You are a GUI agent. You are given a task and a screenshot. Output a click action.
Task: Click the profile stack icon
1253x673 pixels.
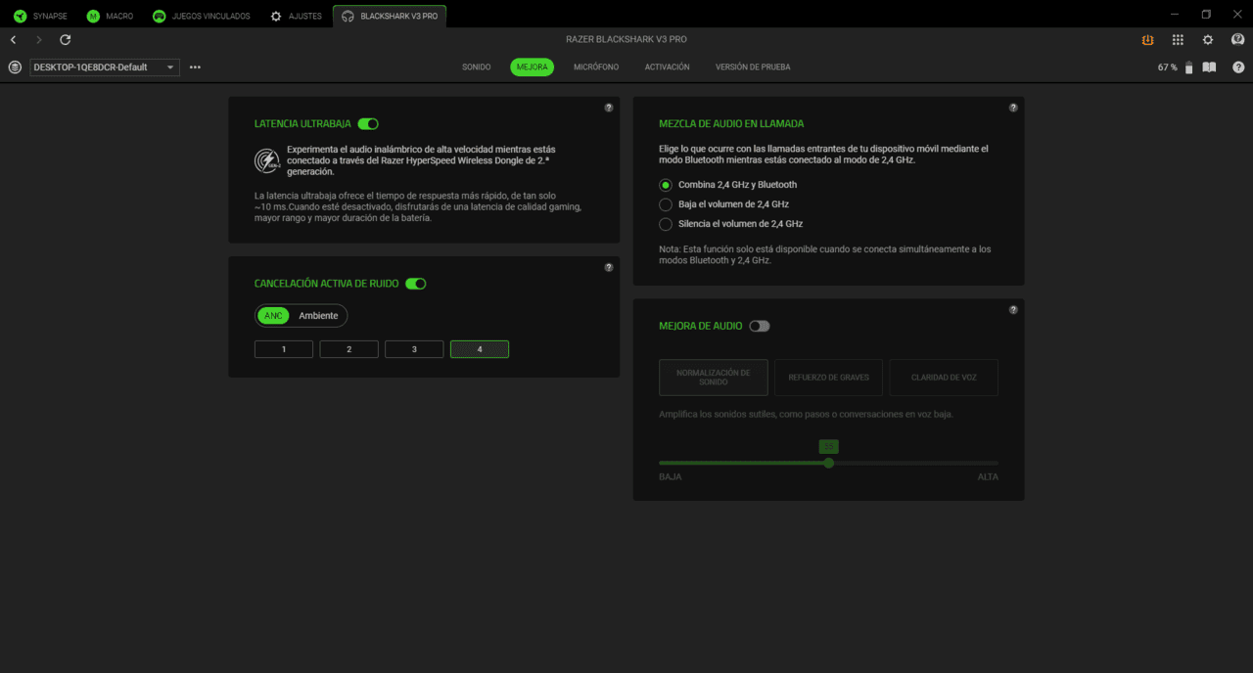click(x=15, y=67)
